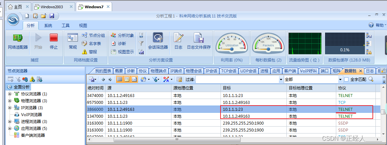This screenshot has width=387, height=145.
Task: Open the 网络适配器 network adapter settings
Action: pos(18,42)
